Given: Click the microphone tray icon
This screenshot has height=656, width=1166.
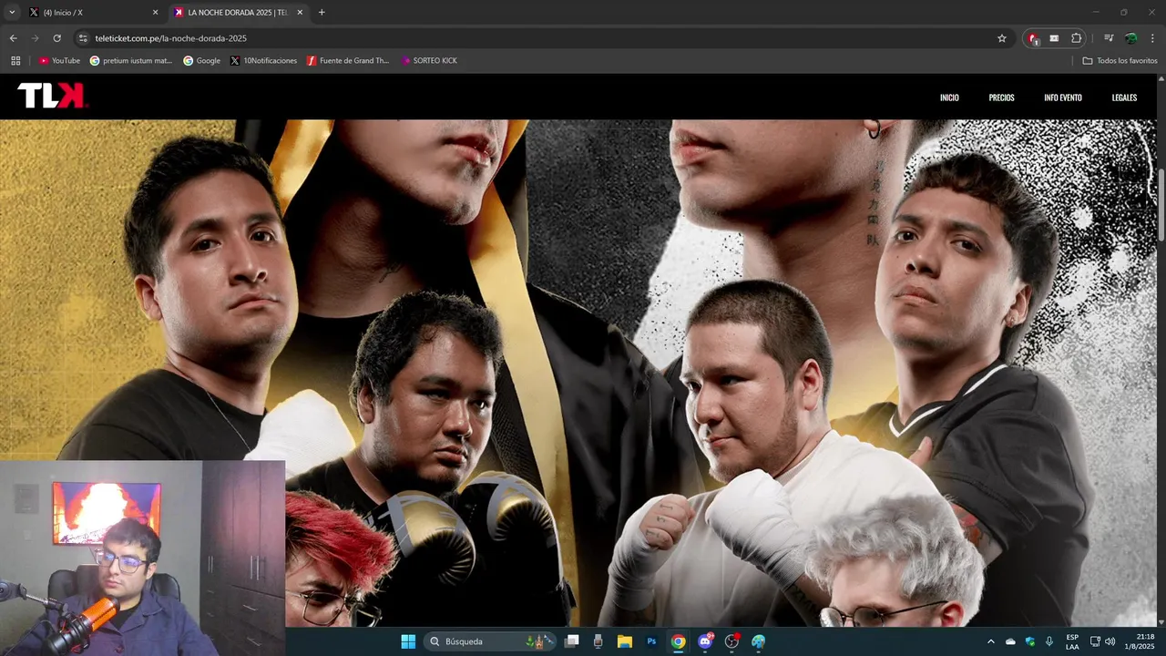Looking at the screenshot, I should [1049, 641].
